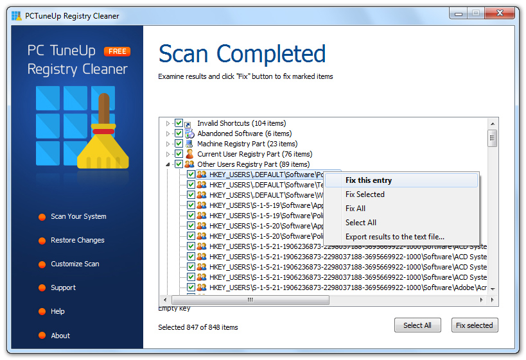Click the users icon of S-1-5-20\Software\Poli entry
This screenshot has height=360, width=526.
click(202, 236)
